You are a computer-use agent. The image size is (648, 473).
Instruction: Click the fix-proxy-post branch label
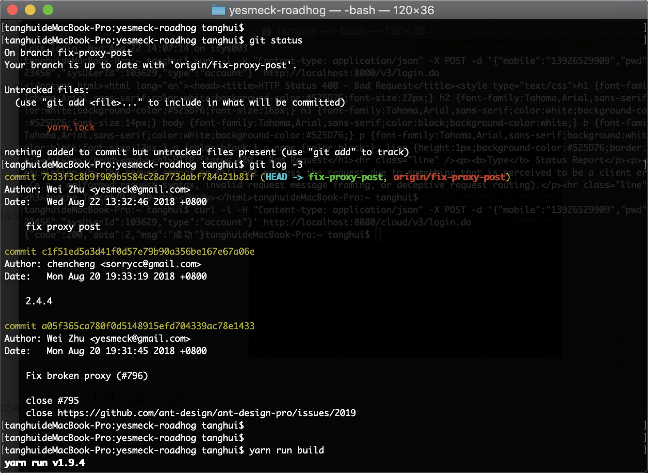tap(347, 177)
